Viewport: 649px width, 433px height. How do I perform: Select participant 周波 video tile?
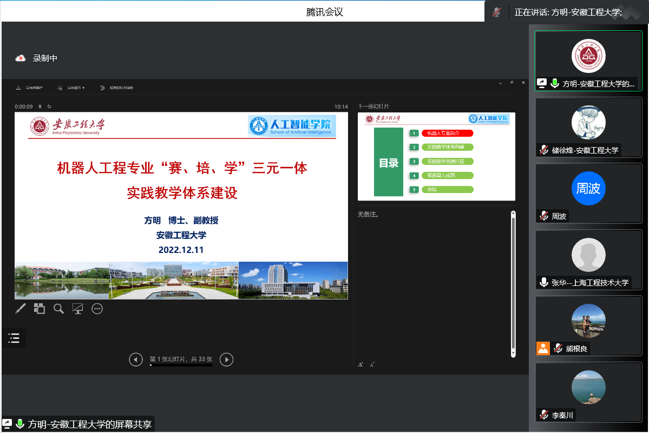click(x=588, y=193)
